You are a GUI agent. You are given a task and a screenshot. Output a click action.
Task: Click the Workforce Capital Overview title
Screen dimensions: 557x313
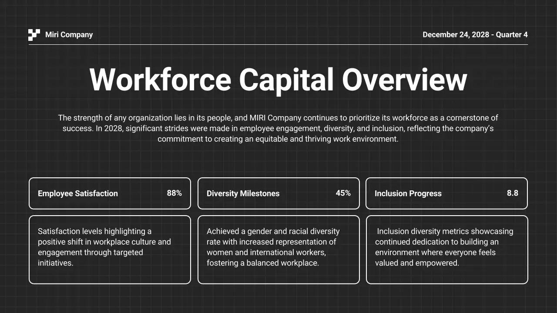278,80
